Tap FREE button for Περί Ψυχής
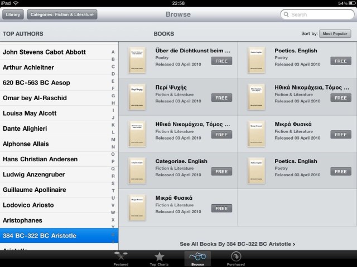 click(x=221, y=98)
